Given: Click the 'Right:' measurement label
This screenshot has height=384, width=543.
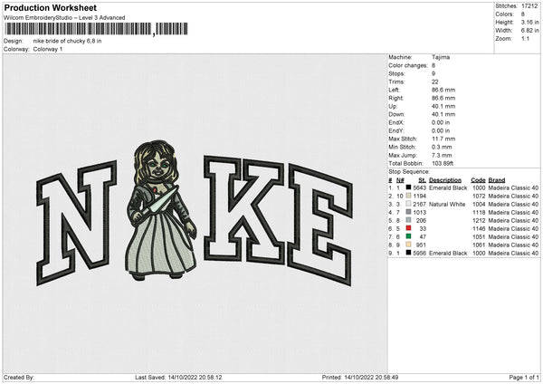Looking at the screenshot, I should [395, 98].
